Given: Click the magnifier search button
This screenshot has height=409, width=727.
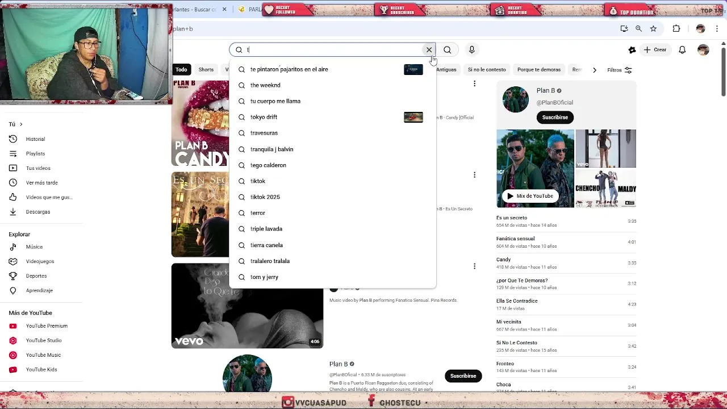Looking at the screenshot, I should (448, 50).
